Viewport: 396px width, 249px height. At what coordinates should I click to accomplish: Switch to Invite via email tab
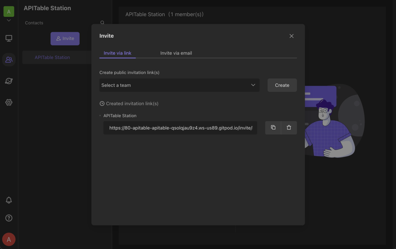pos(176,53)
